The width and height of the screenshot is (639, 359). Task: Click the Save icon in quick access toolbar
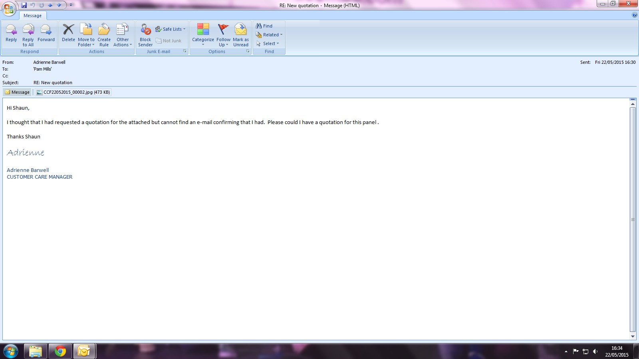[24, 5]
